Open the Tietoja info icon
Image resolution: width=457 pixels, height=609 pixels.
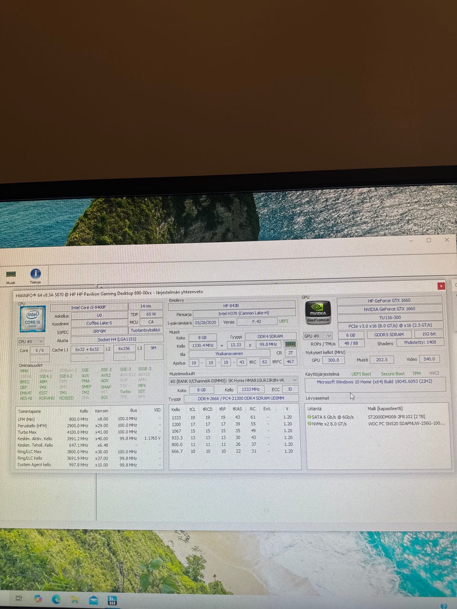pyautogui.click(x=36, y=275)
